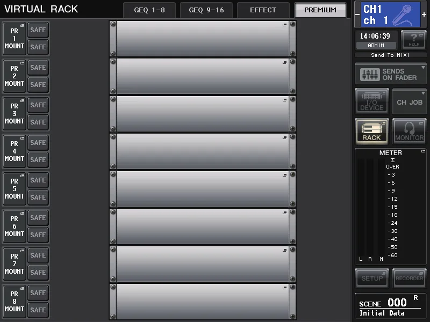Open premium rack slot 4 popup icon
Image resolution: width=430 pixels, height=322 pixels.
[284, 137]
